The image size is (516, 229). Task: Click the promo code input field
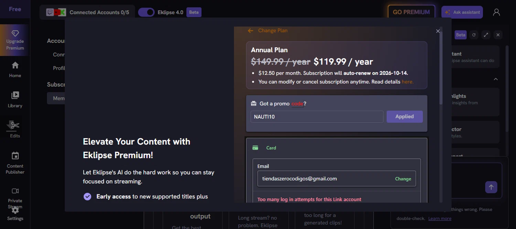pos(316,117)
